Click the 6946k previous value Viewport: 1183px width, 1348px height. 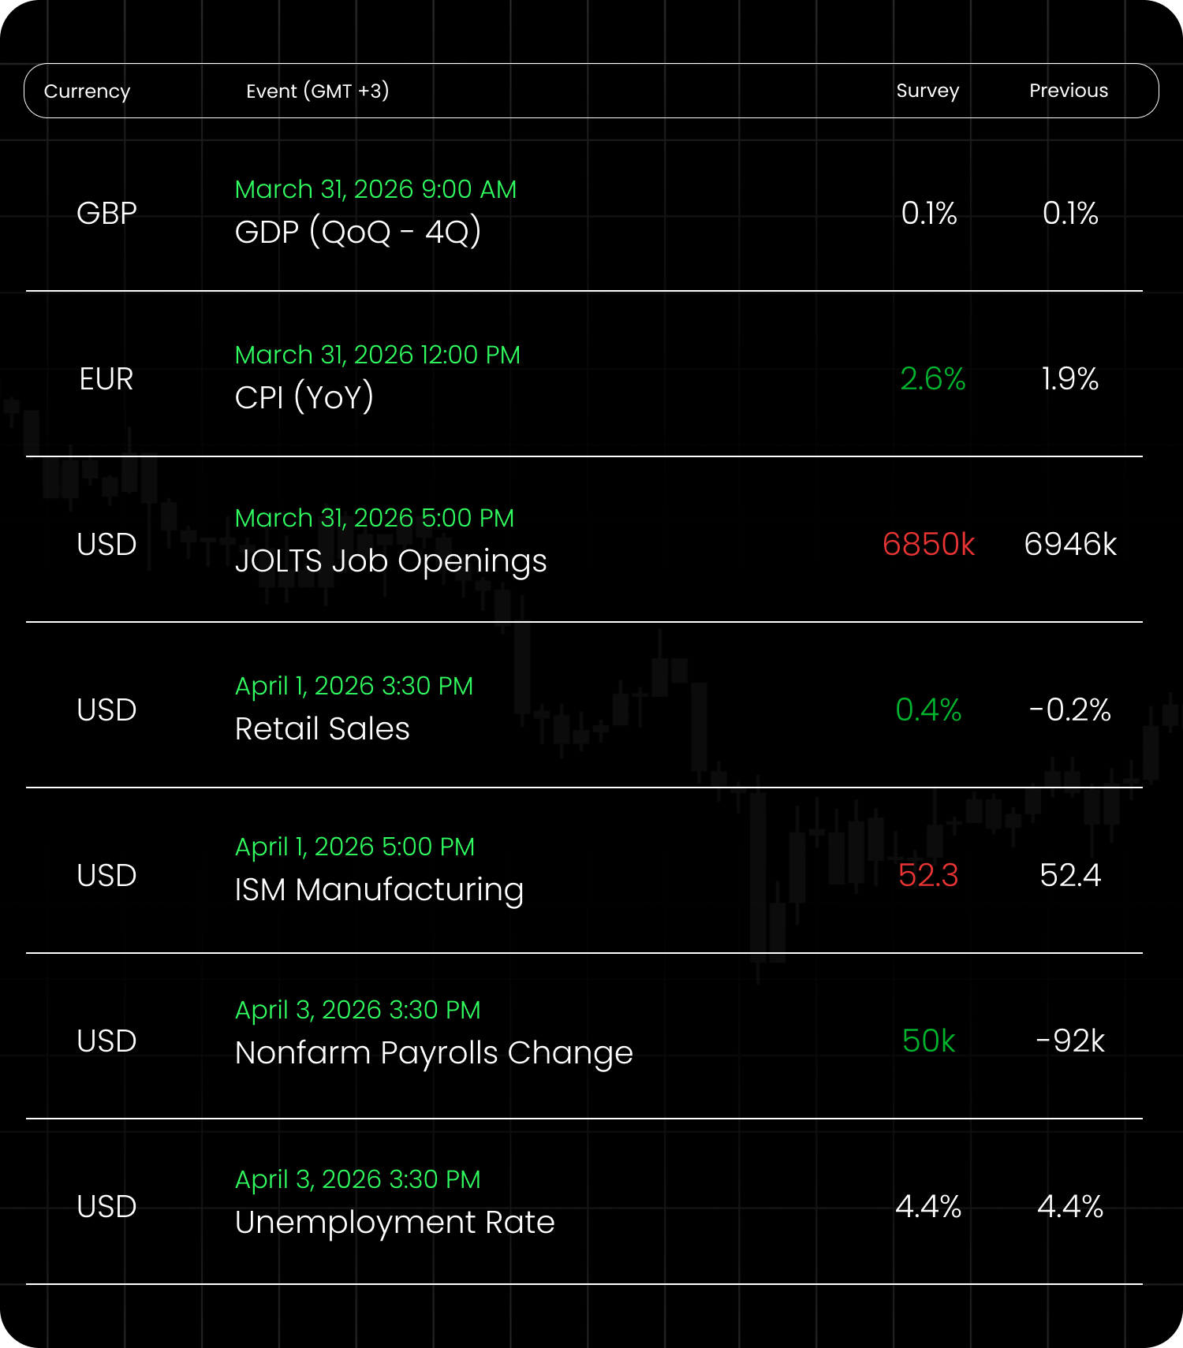click(x=1070, y=545)
